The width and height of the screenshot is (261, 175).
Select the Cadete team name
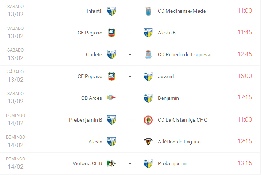click(x=94, y=54)
